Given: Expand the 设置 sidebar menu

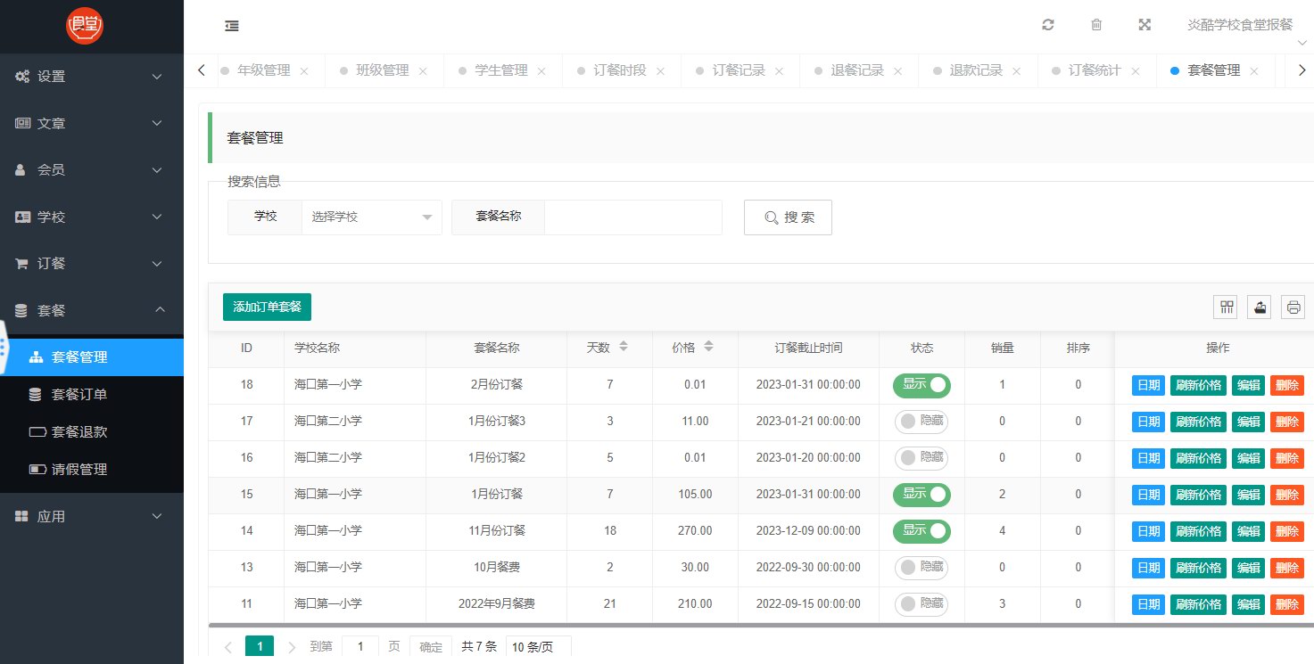Looking at the screenshot, I should [x=92, y=77].
